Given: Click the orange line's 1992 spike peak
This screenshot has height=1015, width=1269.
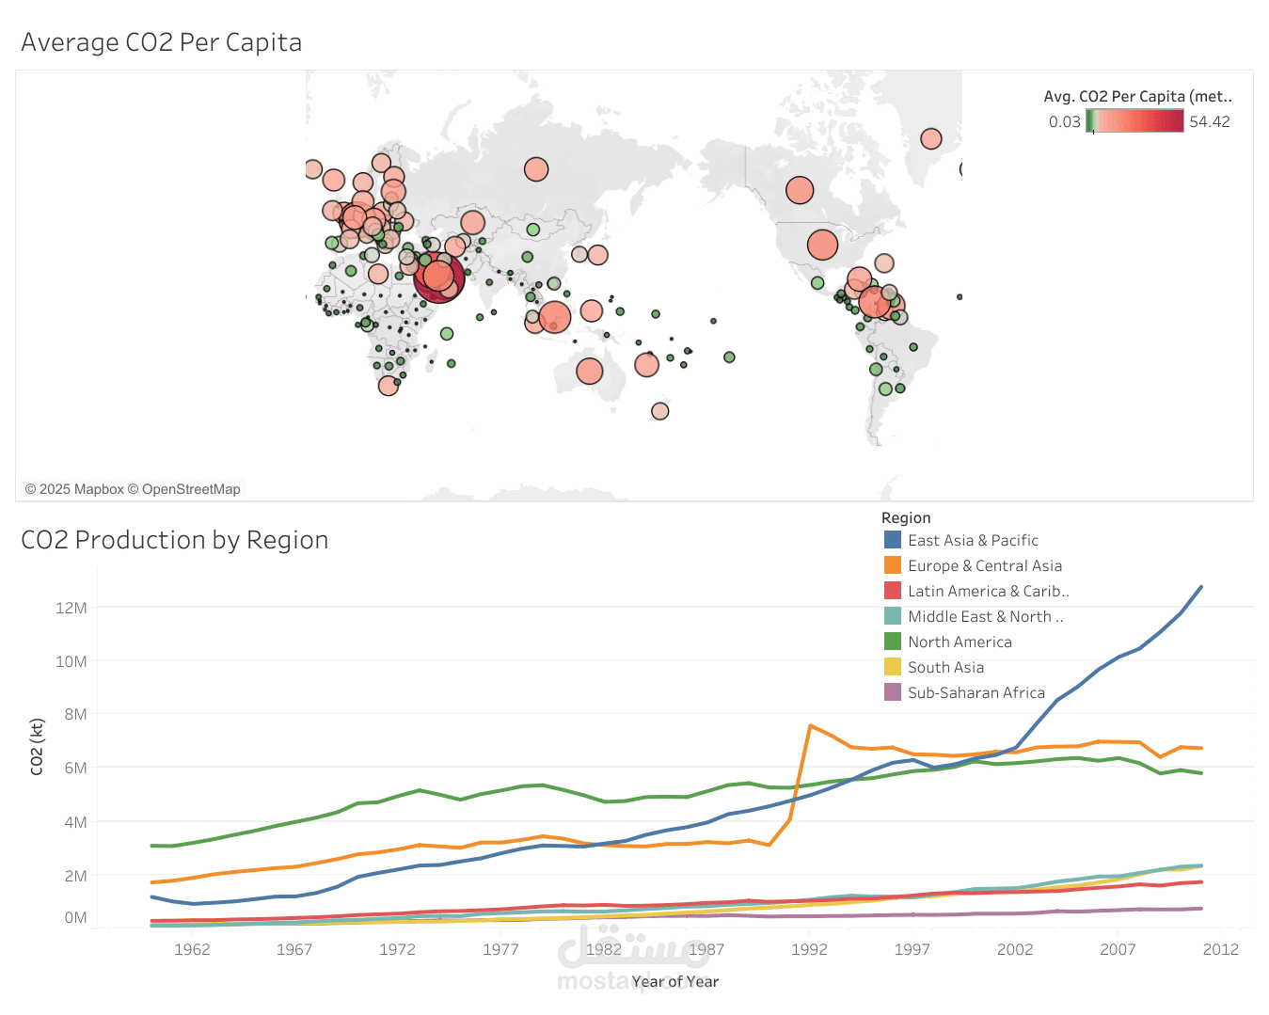Looking at the screenshot, I should point(810,725).
